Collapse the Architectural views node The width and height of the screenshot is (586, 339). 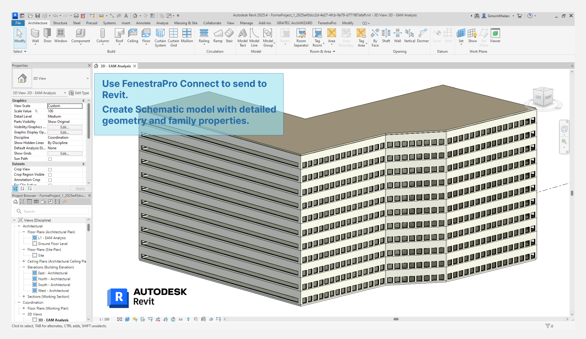[x=19, y=226]
